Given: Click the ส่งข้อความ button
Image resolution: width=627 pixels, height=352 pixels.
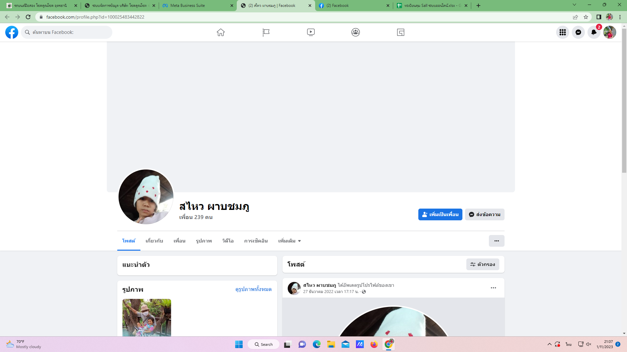Looking at the screenshot, I should (x=485, y=214).
